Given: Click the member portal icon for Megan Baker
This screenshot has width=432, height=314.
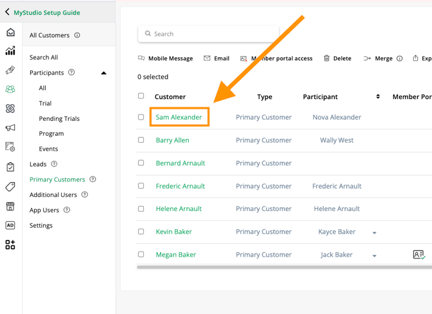Looking at the screenshot, I should [x=418, y=255].
